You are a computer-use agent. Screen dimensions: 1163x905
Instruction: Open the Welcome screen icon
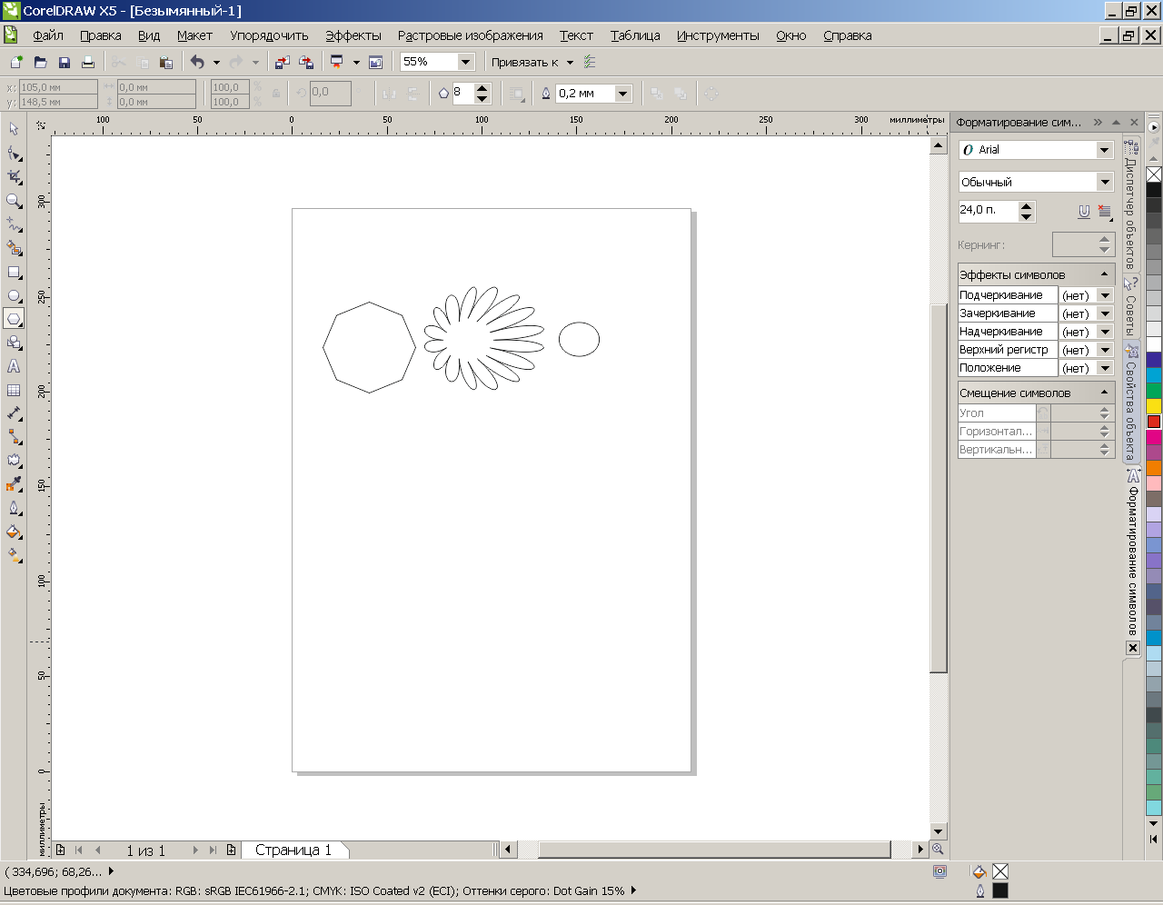tap(375, 62)
